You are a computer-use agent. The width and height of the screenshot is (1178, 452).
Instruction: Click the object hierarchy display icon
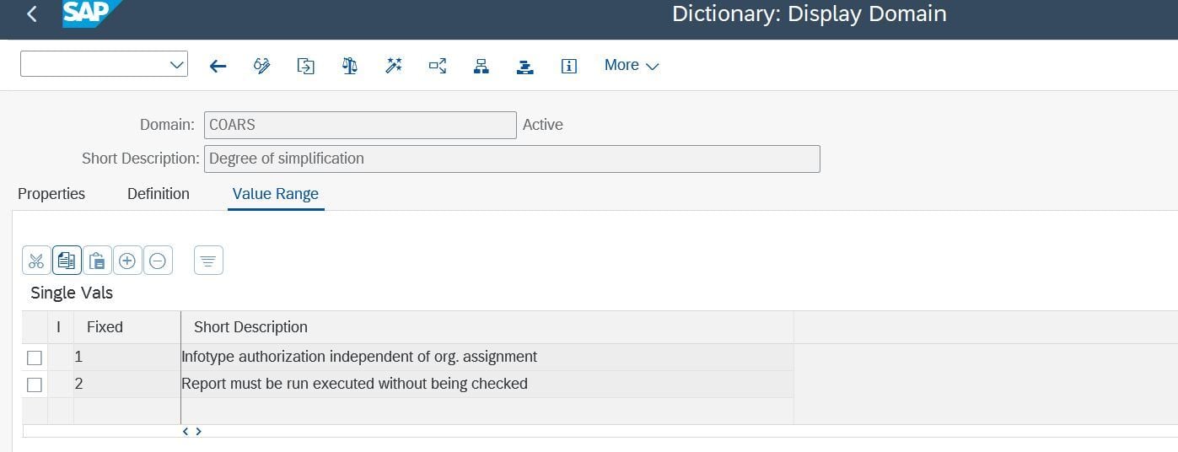(x=481, y=66)
